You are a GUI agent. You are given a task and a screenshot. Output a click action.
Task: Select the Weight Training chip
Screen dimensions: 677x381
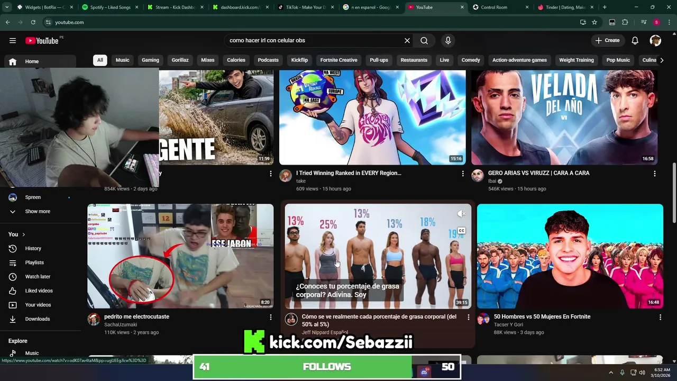tap(577, 60)
